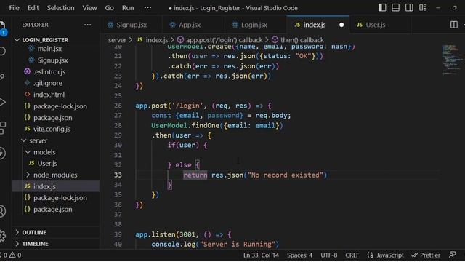This screenshot has height=262, width=465.
Task: Click Spaces: 4 indentation setting
Action: point(299,255)
